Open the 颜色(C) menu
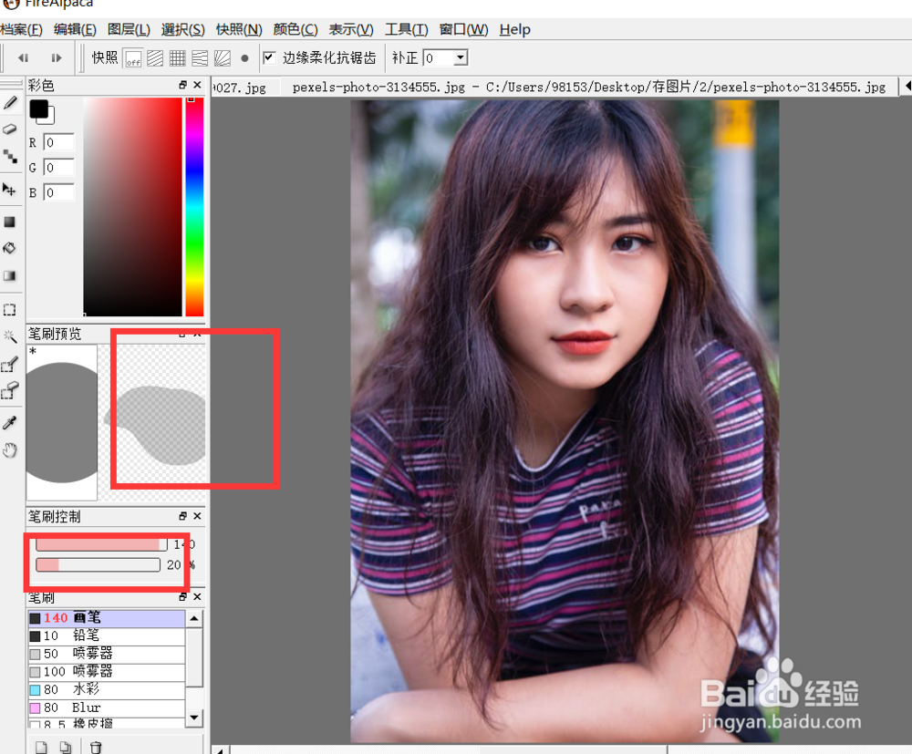Screen dimensions: 912x754 295,30
